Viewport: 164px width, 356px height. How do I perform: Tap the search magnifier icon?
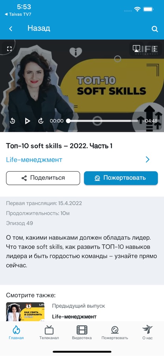click(x=155, y=29)
